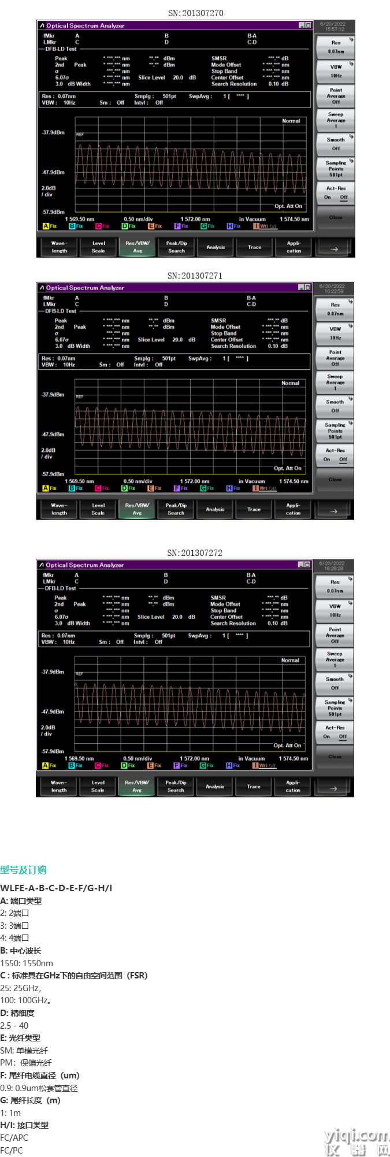390x1157 pixels.
Task: Select trace G Fix in SN:201307272 analyzer
Action: pos(207,765)
